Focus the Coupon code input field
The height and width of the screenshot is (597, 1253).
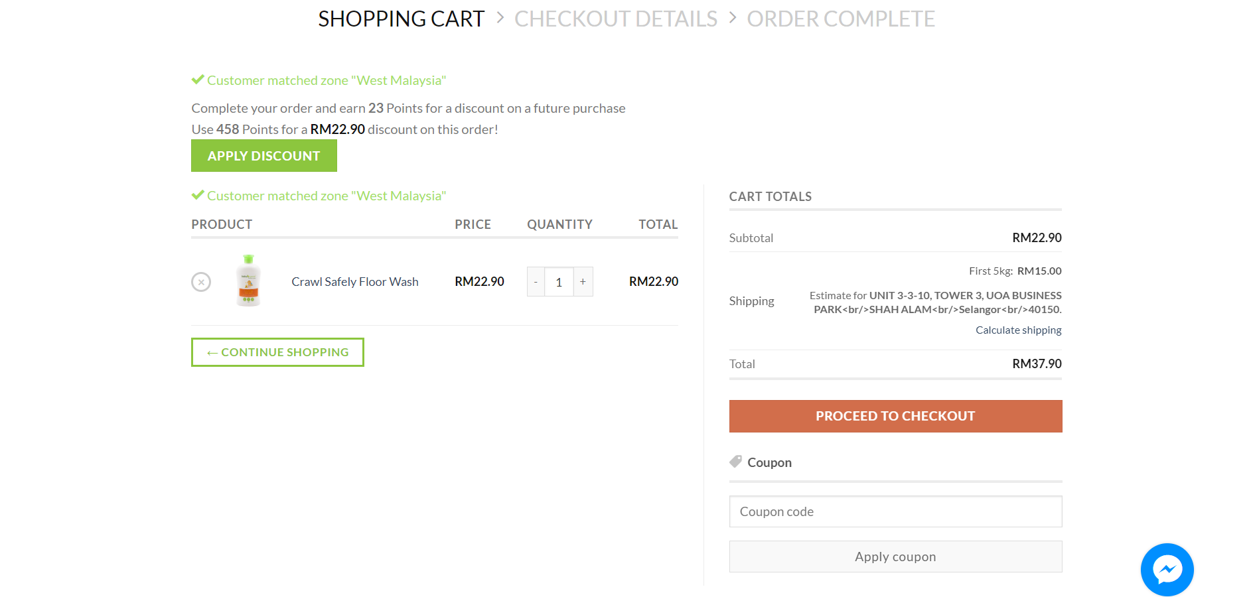pyautogui.click(x=895, y=511)
